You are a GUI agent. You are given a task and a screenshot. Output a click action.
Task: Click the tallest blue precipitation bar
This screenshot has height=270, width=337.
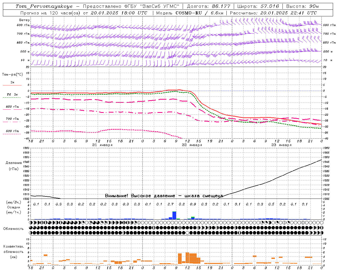pos(174,215)
